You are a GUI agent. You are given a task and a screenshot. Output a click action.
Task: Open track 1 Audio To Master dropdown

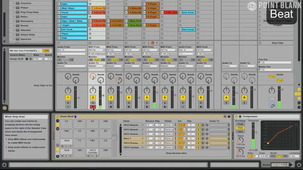coord(72,66)
